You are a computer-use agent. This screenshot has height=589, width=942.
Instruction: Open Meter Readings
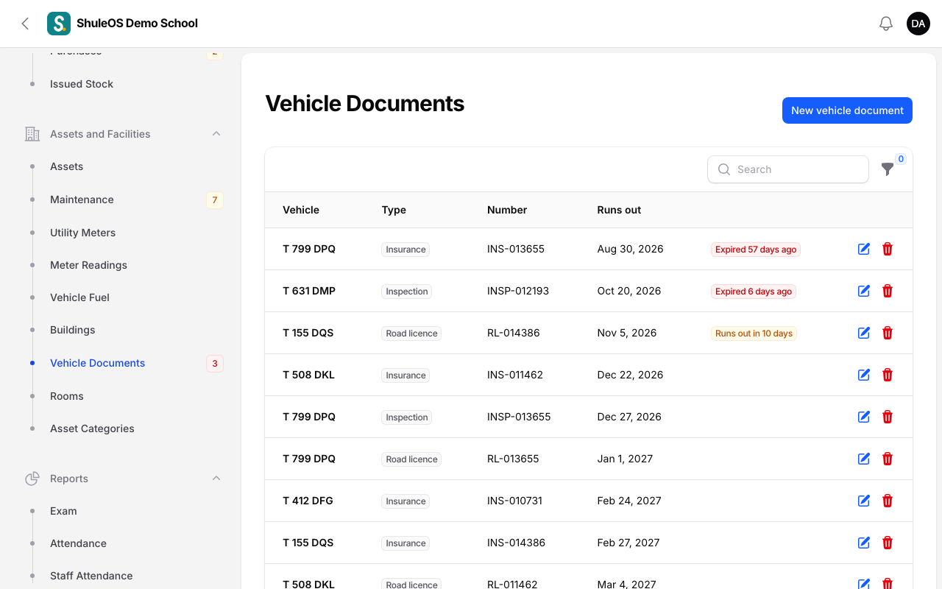88,265
